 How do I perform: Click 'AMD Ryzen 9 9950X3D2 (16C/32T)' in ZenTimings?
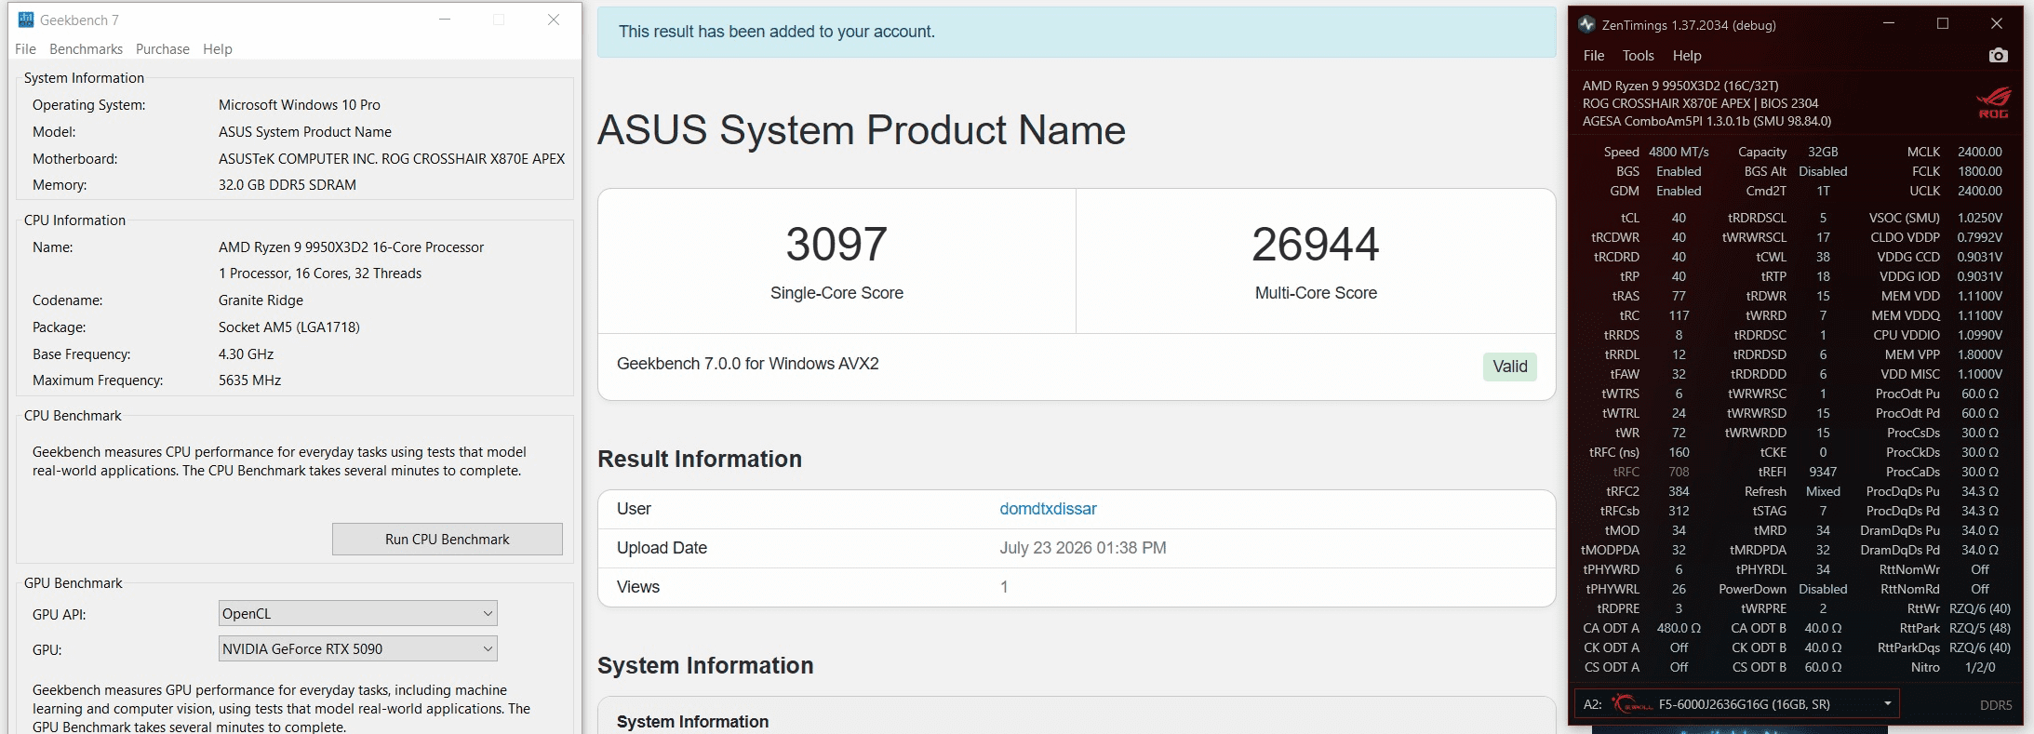pos(1680,86)
